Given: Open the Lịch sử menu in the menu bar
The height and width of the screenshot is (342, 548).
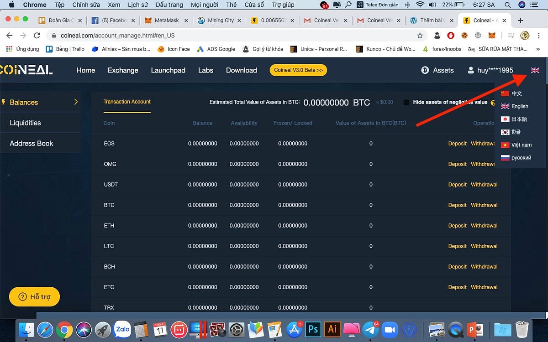Looking at the screenshot, I should click(137, 5).
